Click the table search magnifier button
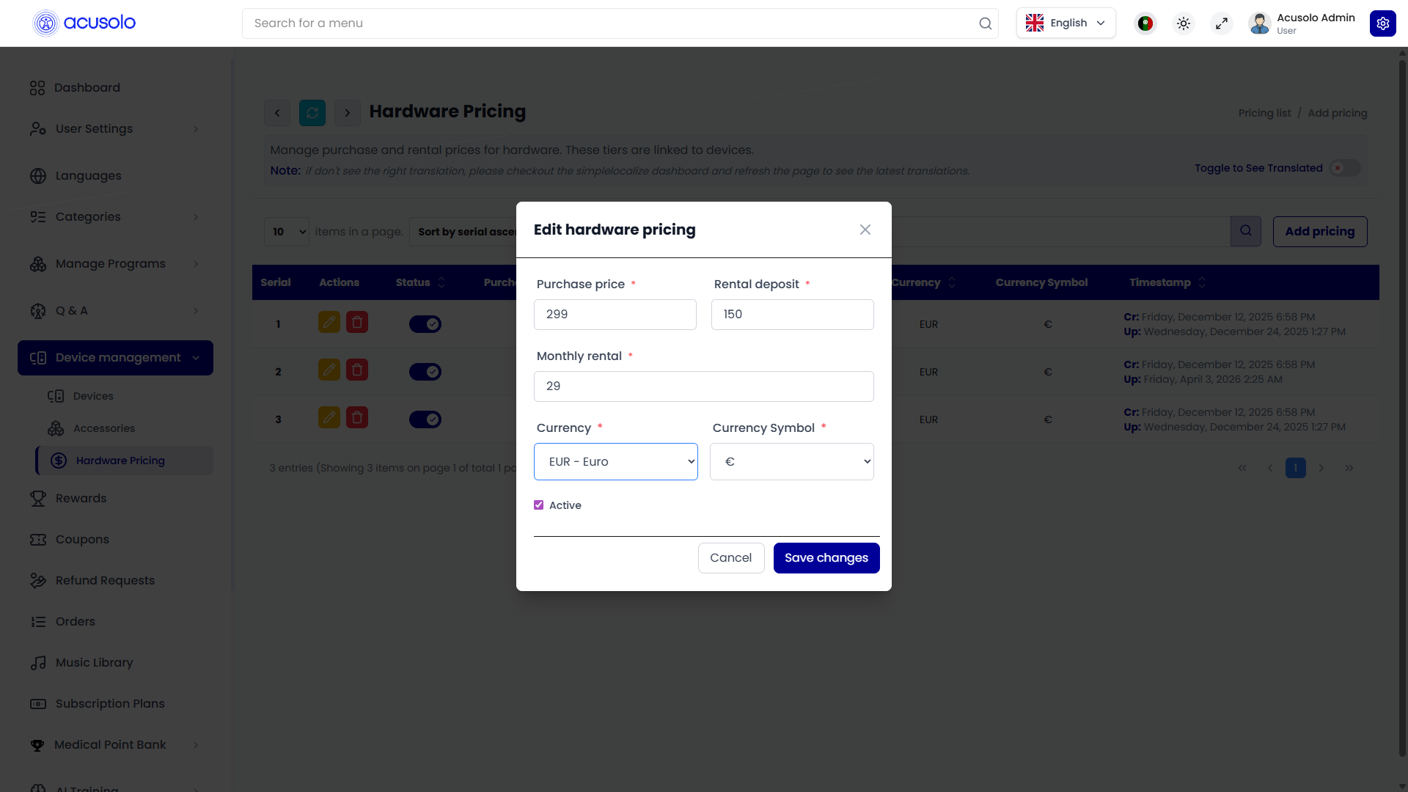 (1246, 231)
